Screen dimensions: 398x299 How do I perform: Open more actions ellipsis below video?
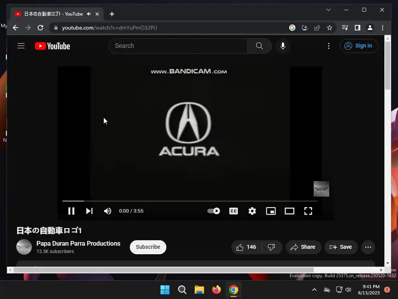click(368, 247)
